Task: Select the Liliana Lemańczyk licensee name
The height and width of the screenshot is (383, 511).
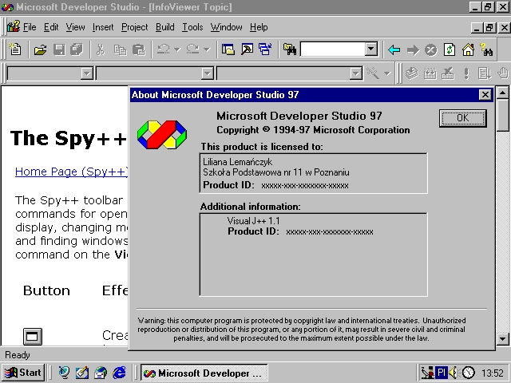Action: coord(237,162)
